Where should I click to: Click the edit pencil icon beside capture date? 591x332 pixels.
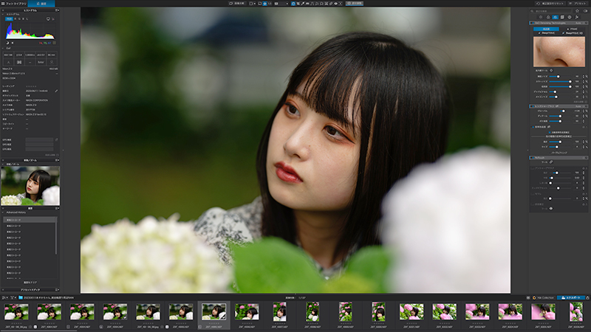[56, 91]
